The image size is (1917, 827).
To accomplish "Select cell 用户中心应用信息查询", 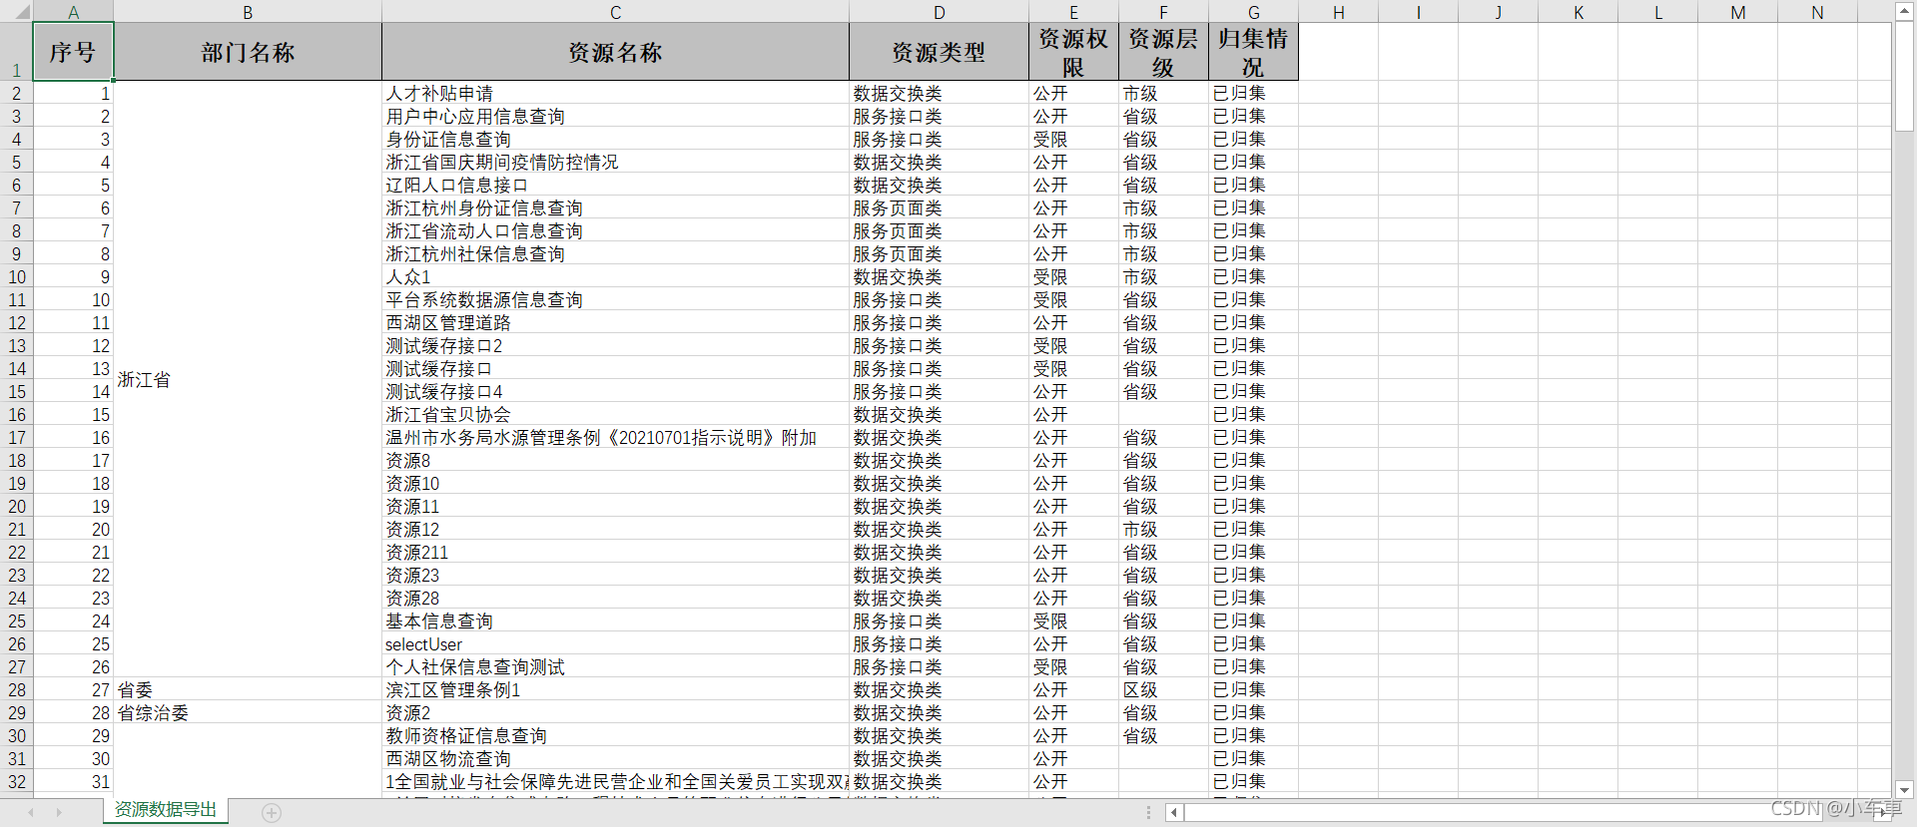I will tap(615, 116).
